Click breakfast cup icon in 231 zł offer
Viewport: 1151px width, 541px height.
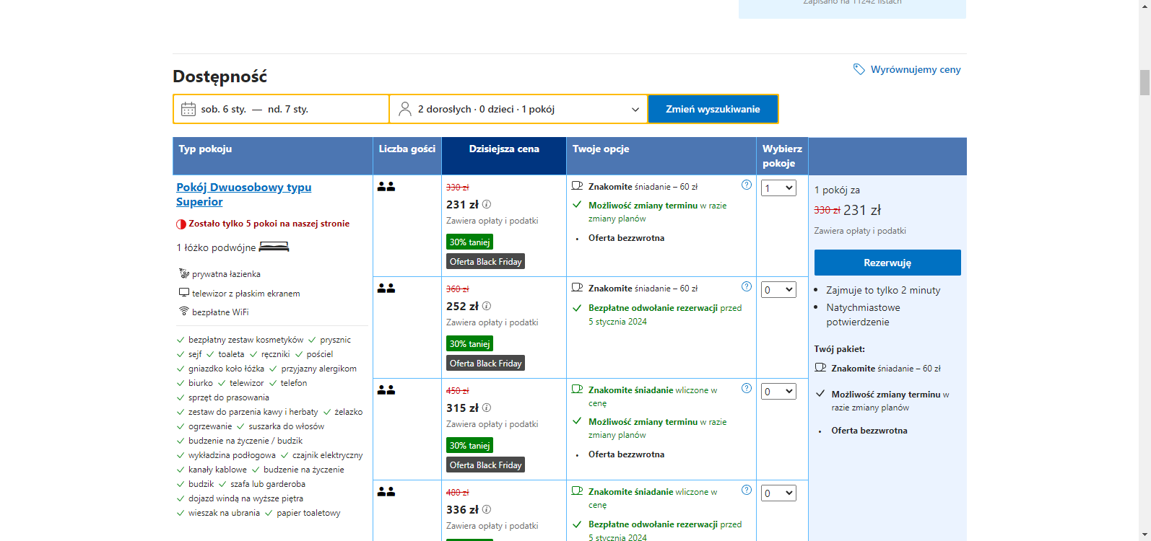pyautogui.click(x=577, y=186)
